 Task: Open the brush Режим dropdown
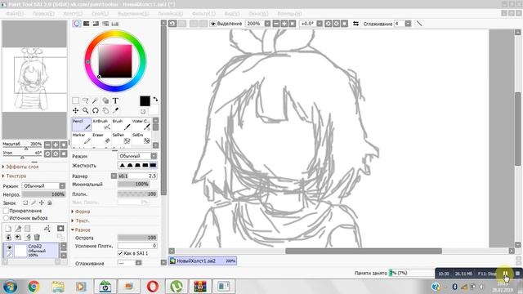tap(137, 156)
